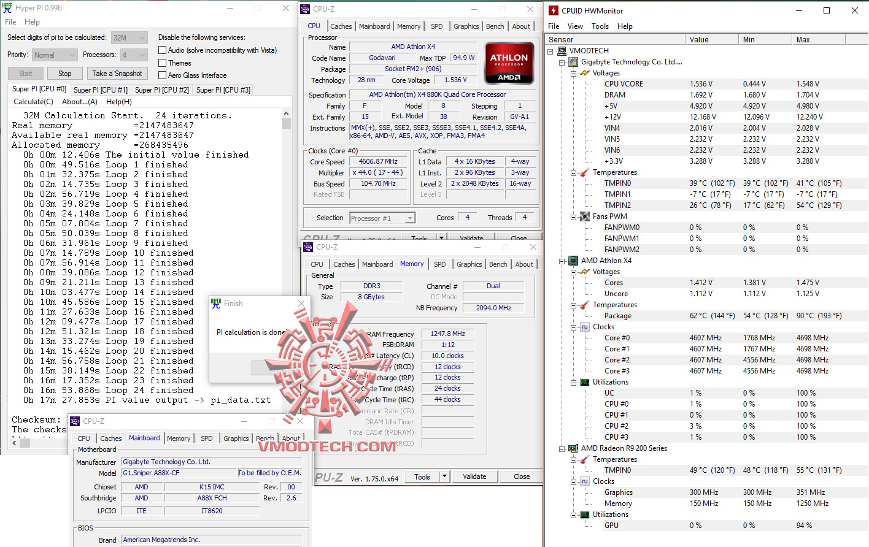Image resolution: width=869 pixels, height=547 pixels.
Task: Click the AMD Athlon X4 chip icon in HWMonitor
Action: click(573, 261)
